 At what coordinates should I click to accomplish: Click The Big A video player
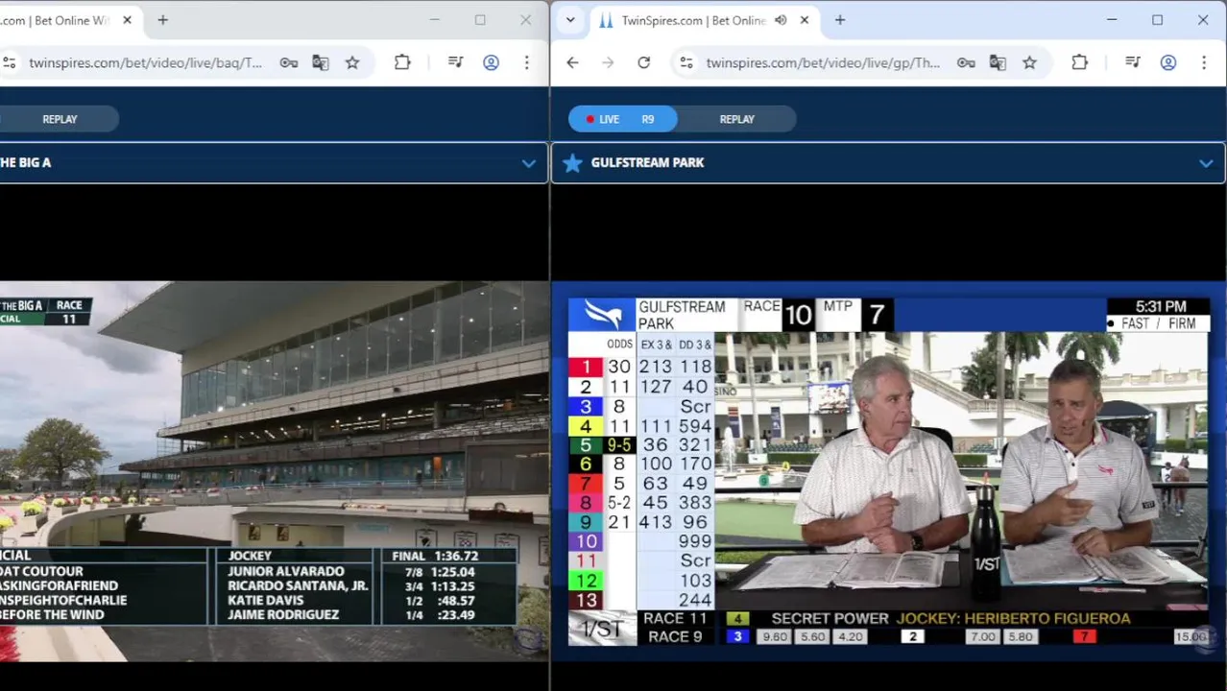click(x=274, y=470)
